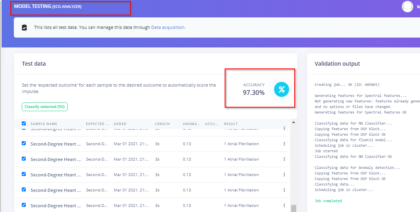Open the actions menu for the second fully visible row
Viewport: 420px width, 212px height.
click(284, 159)
